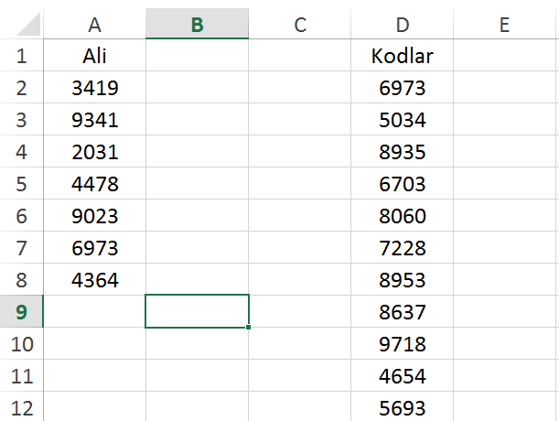The width and height of the screenshot is (559, 421).
Task: Select row 9 header
Action: (x=22, y=312)
